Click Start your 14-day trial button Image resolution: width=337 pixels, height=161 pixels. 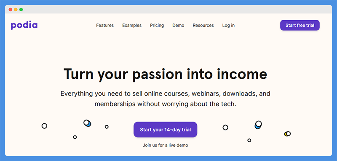click(x=165, y=130)
